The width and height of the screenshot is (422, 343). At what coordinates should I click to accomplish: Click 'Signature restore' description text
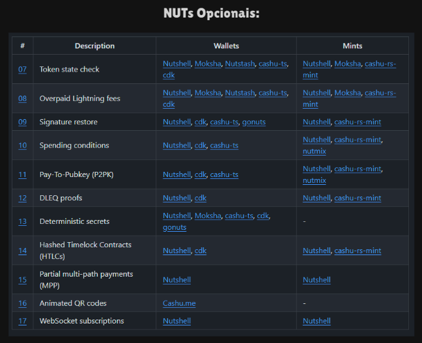point(68,122)
